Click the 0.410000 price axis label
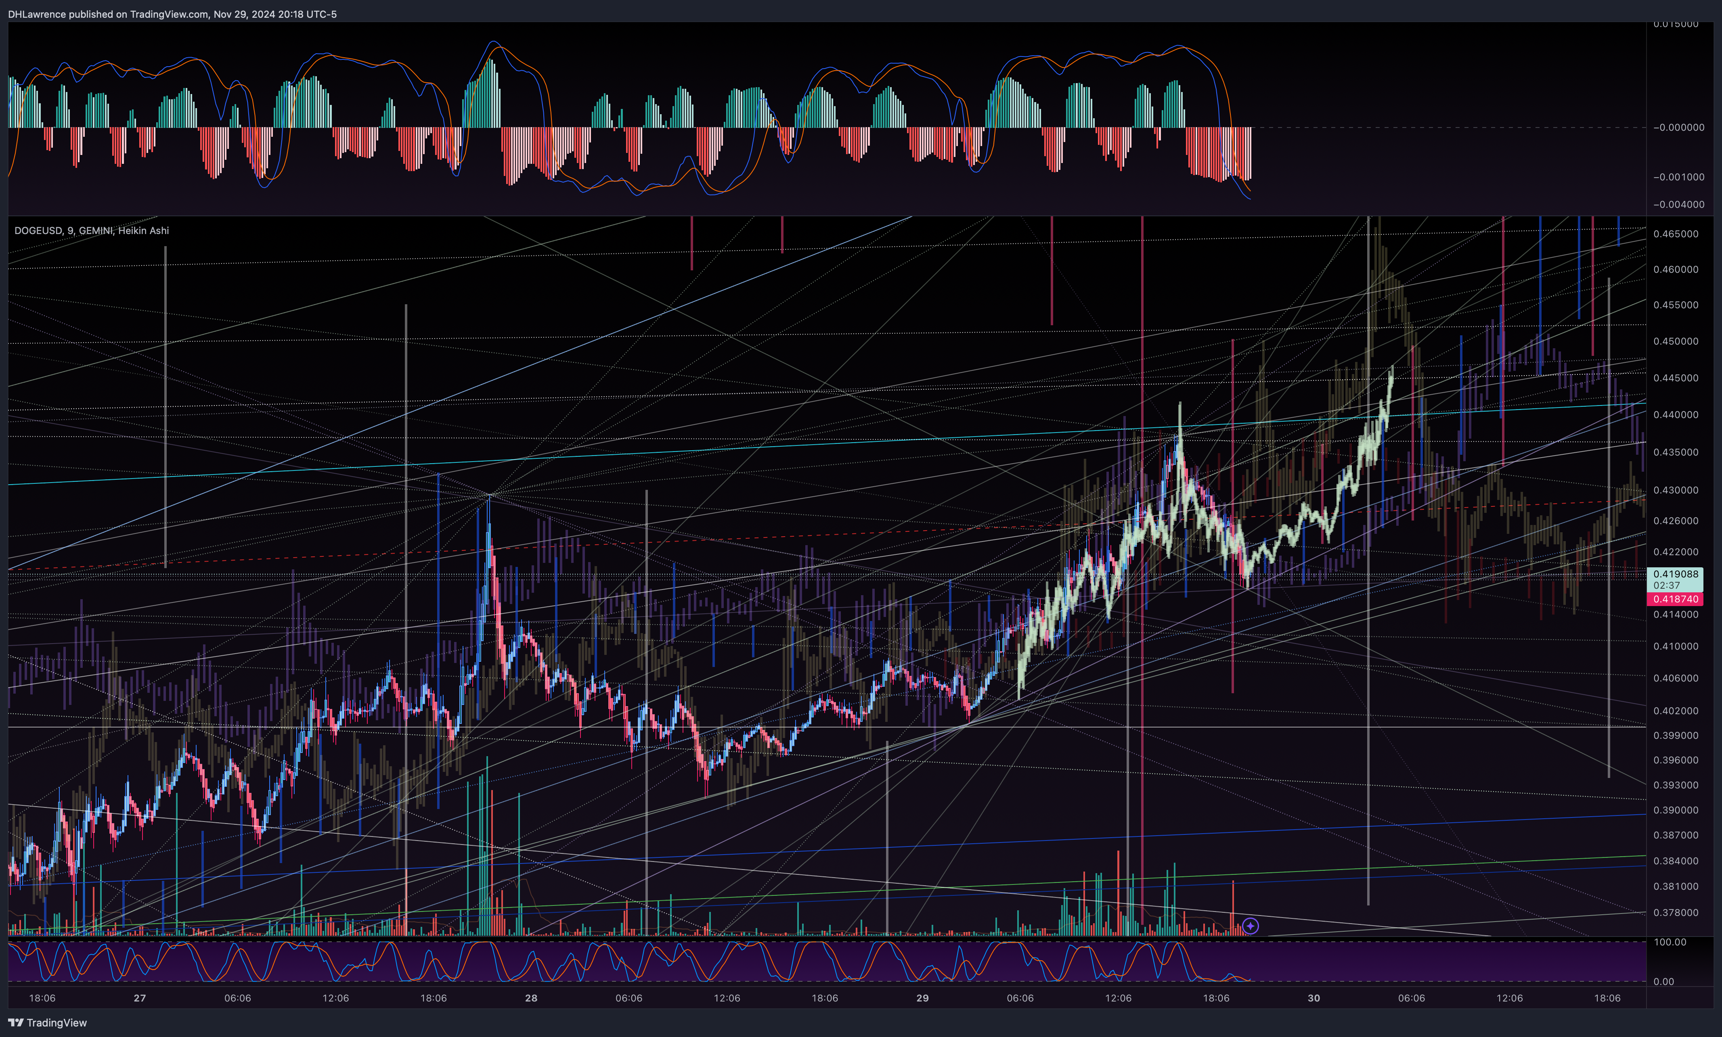1722x1037 pixels. click(x=1675, y=646)
